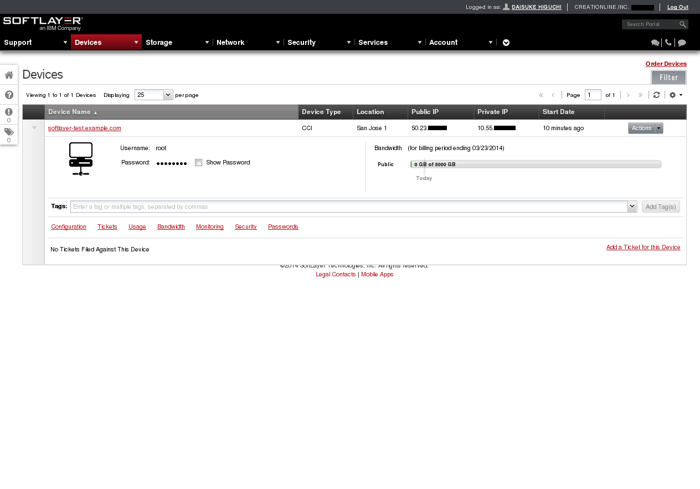Open the Storage menu

(x=177, y=43)
